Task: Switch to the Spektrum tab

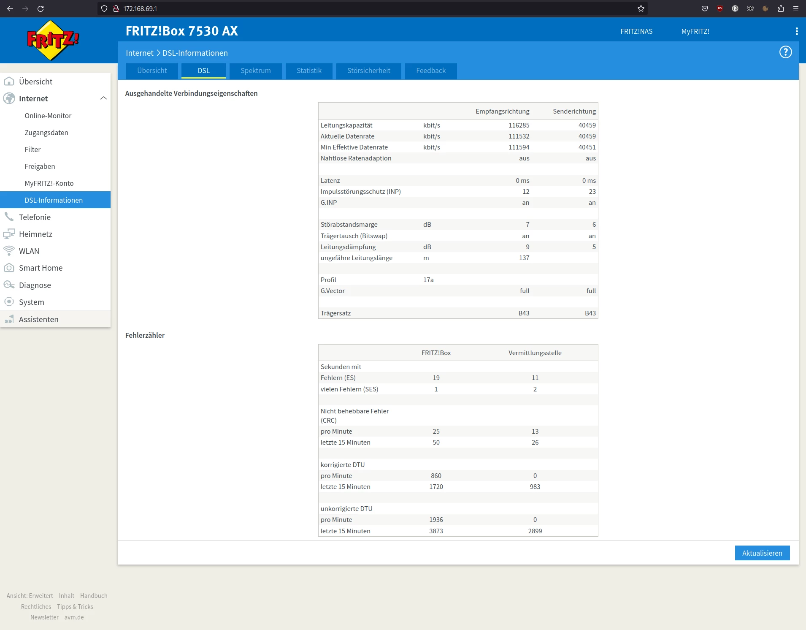Action: [255, 71]
